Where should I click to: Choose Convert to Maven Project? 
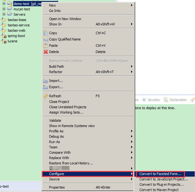[x=159, y=190]
